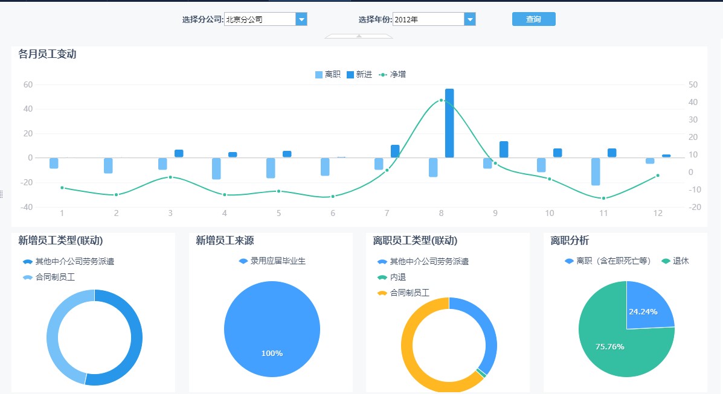723x394 pixels.
Task: Toggle 合同制员工 legend under 新增员工类型
Action: point(48,277)
